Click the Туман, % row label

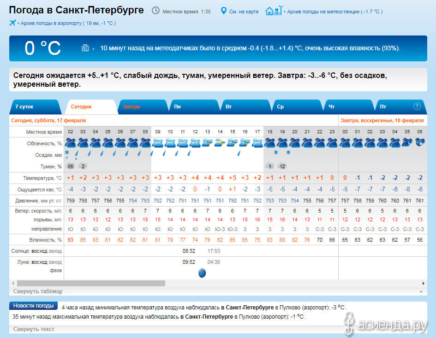51,166
